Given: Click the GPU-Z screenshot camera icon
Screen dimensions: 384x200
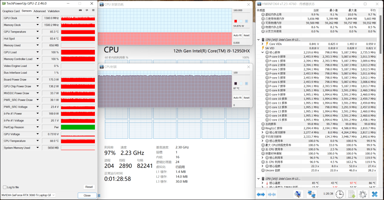Looking at the screenshot, I should click(x=80, y=11).
